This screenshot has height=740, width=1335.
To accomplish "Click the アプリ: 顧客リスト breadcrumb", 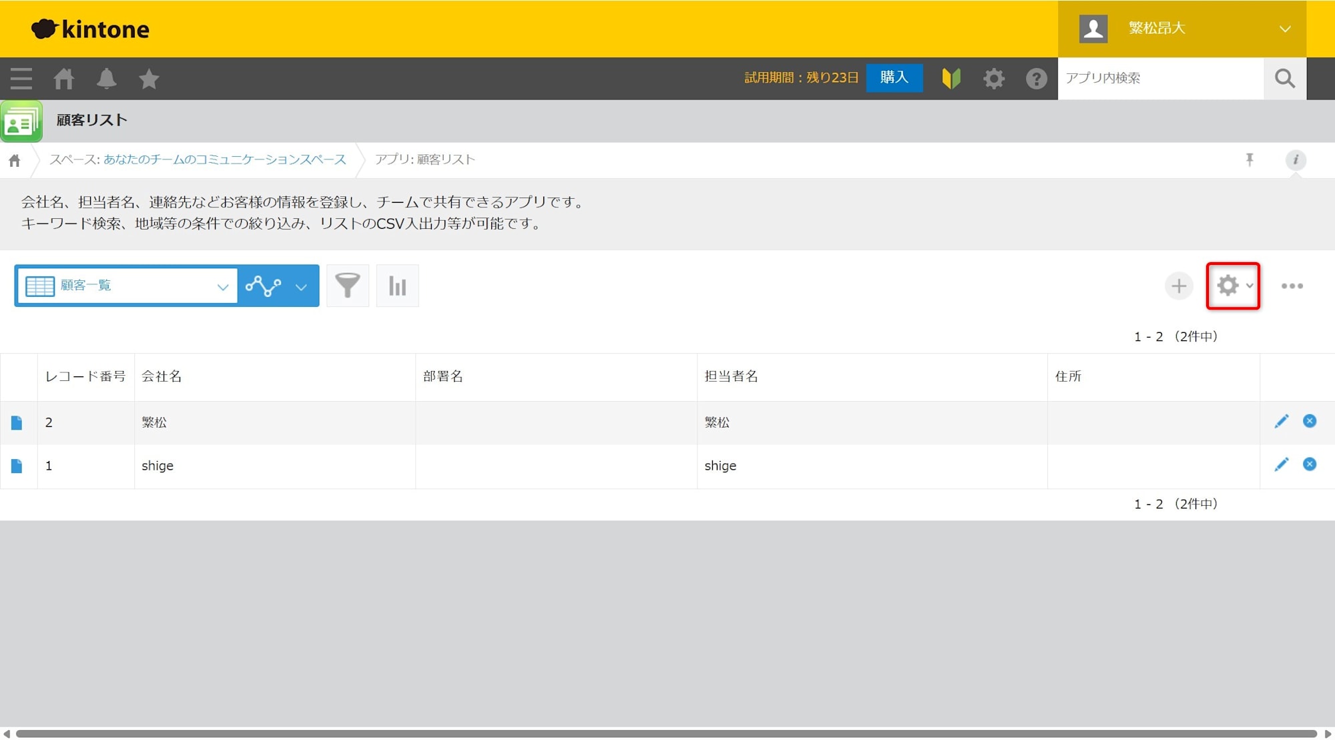I will [x=425, y=159].
